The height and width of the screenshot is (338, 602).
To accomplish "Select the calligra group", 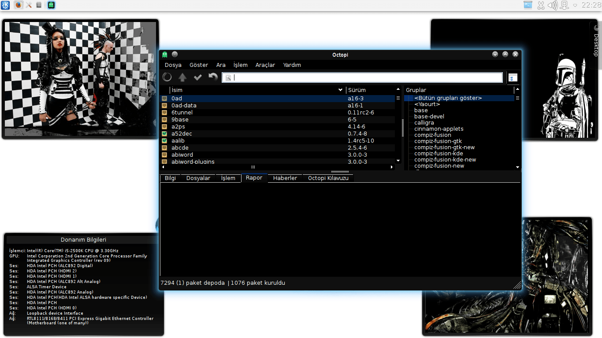I will click(424, 123).
